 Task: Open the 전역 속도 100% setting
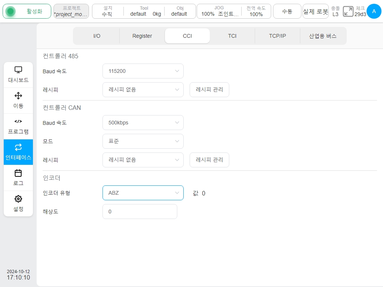pyautogui.click(x=256, y=11)
